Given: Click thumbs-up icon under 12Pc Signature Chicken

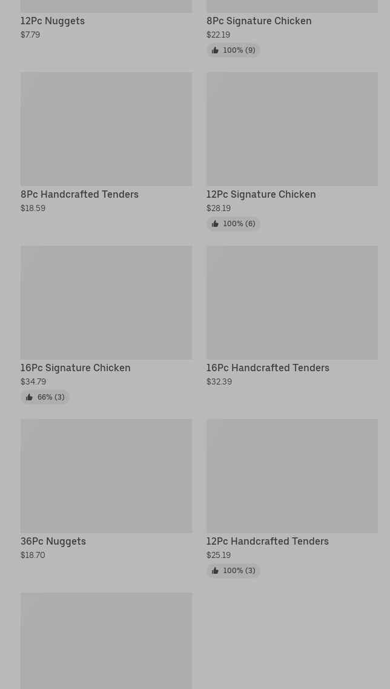Looking at the screenshot, I should pos(215,224).
